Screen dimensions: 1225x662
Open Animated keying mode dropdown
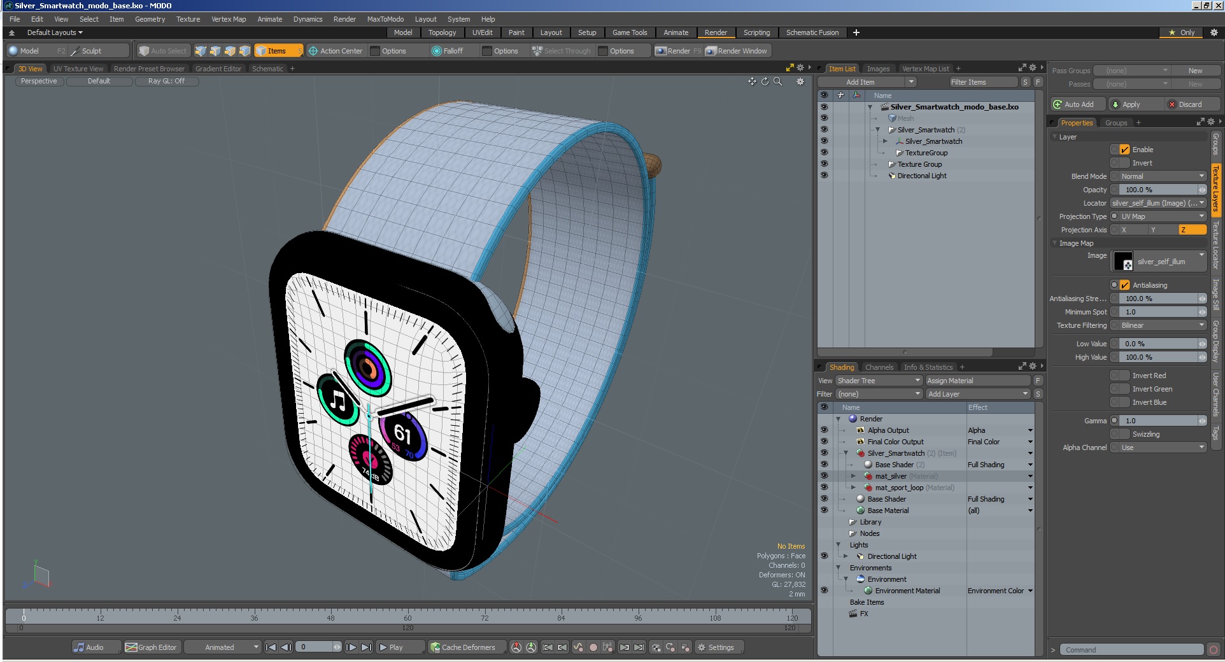(223, 647)
